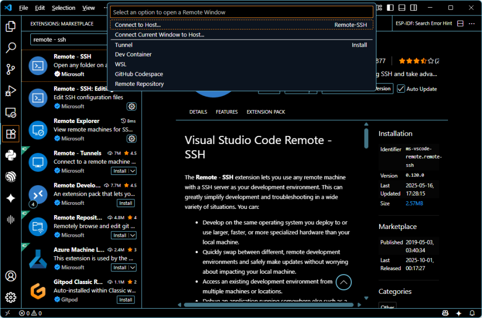
Task: Toggle the Auto Update checkbox
Action: tap(401, 89)
